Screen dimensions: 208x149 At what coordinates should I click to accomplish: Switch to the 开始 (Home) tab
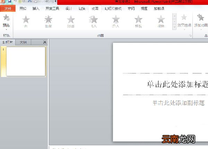pyautogui.click(x=23, y=8)
